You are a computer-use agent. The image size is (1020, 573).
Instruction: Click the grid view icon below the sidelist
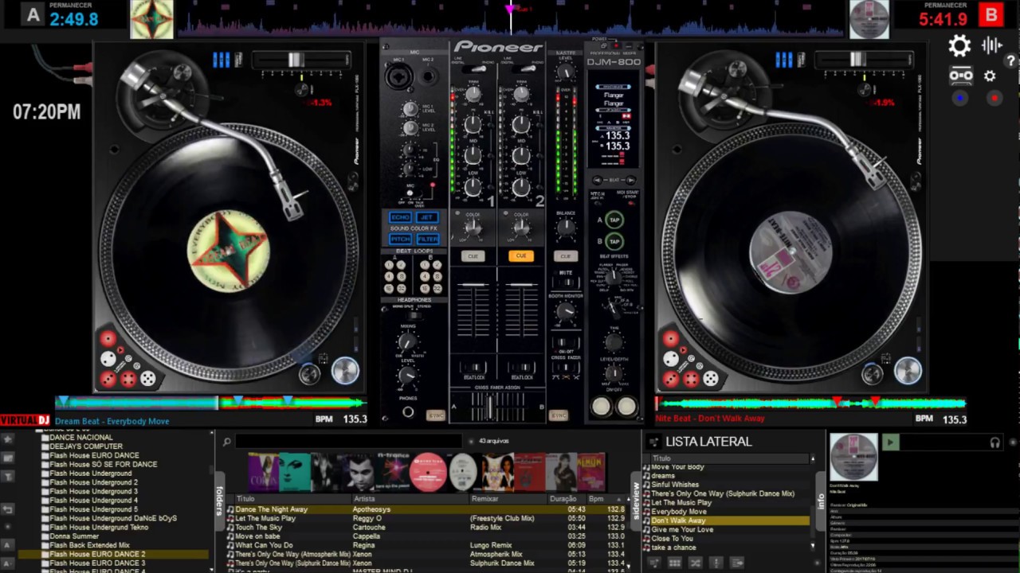point(674,563)
